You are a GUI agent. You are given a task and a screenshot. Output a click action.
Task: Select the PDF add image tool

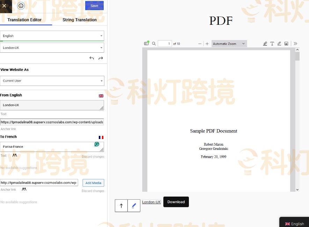pyautogui.click(x=286, y=44)
